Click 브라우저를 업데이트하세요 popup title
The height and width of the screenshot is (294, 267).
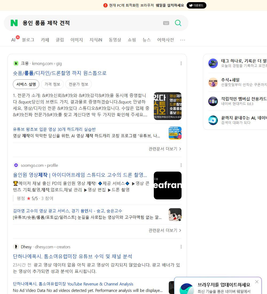224,285
